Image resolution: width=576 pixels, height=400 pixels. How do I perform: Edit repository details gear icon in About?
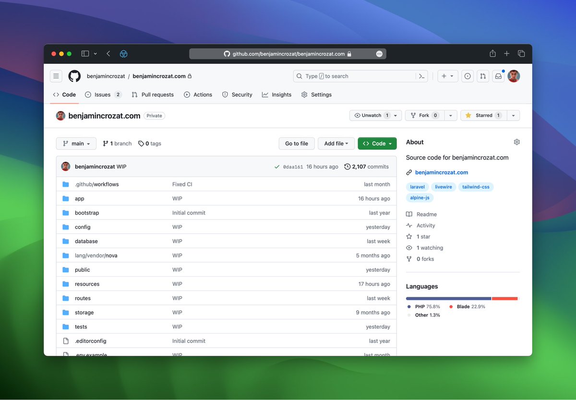point(516,142)
